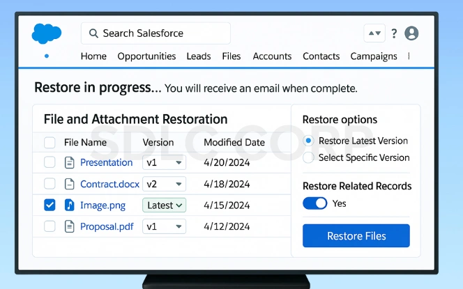Viewport: 463px width, 289px height.
Task: Open Presentation version v1 dropdown
Action: pos(164,162)
